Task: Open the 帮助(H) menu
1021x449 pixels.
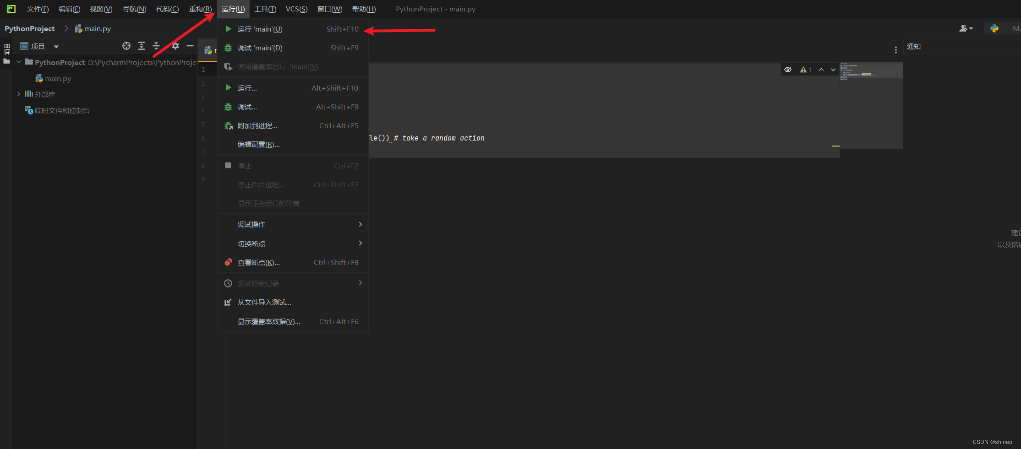Action: pyautogui.click(x=364, y=9)
